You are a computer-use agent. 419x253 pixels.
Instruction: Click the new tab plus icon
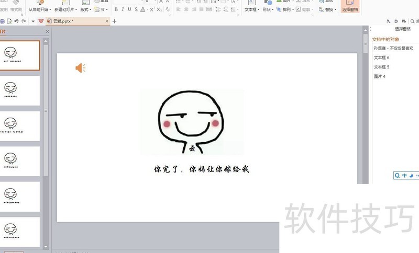pyautogui.click(x=115, y=21)
